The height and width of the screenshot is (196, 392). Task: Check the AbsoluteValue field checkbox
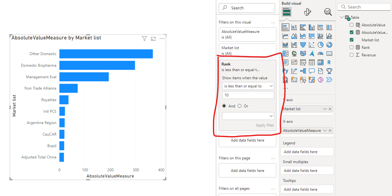352,25
